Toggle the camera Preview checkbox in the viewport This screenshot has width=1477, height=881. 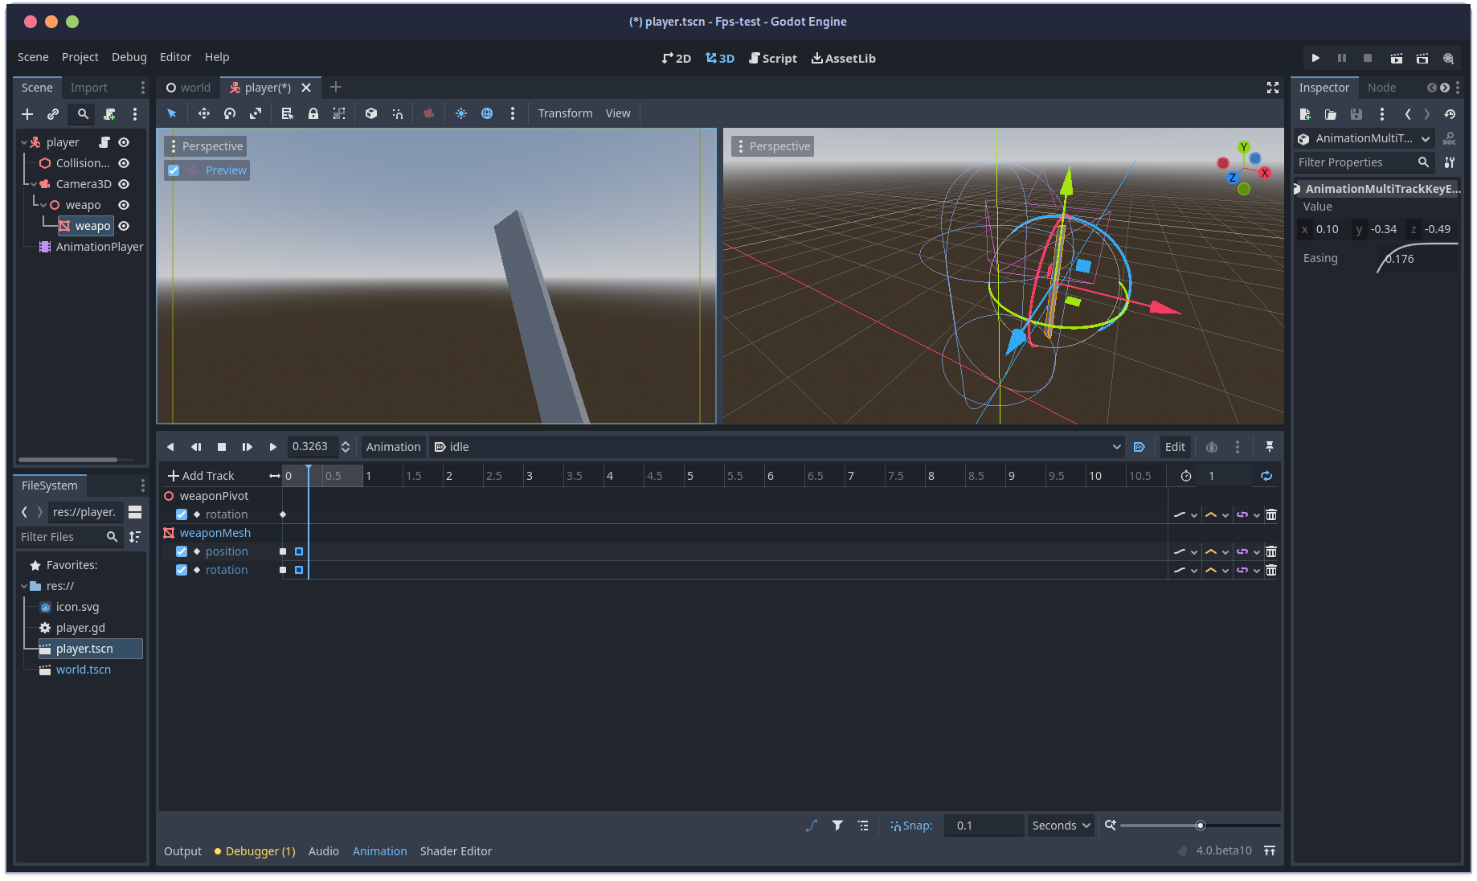pos(173,170)
